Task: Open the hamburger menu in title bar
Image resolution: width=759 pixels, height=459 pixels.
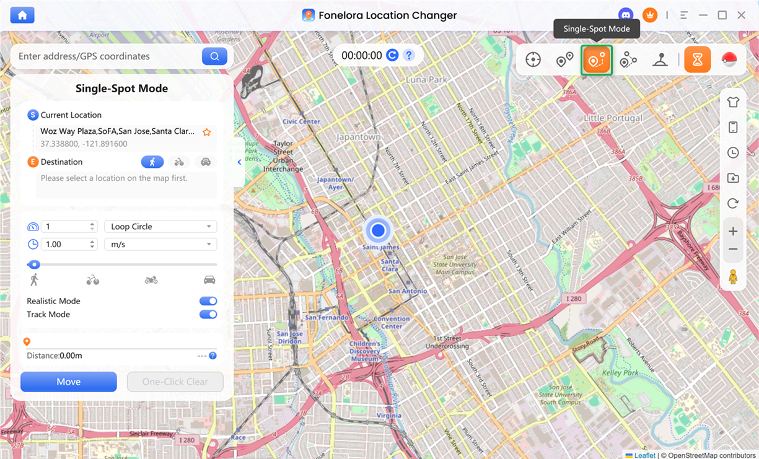Action: click(x=684, y=15)
